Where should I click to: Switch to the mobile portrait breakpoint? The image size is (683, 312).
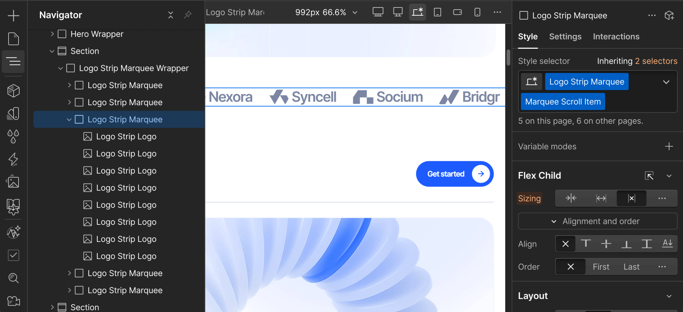[477, 12]
